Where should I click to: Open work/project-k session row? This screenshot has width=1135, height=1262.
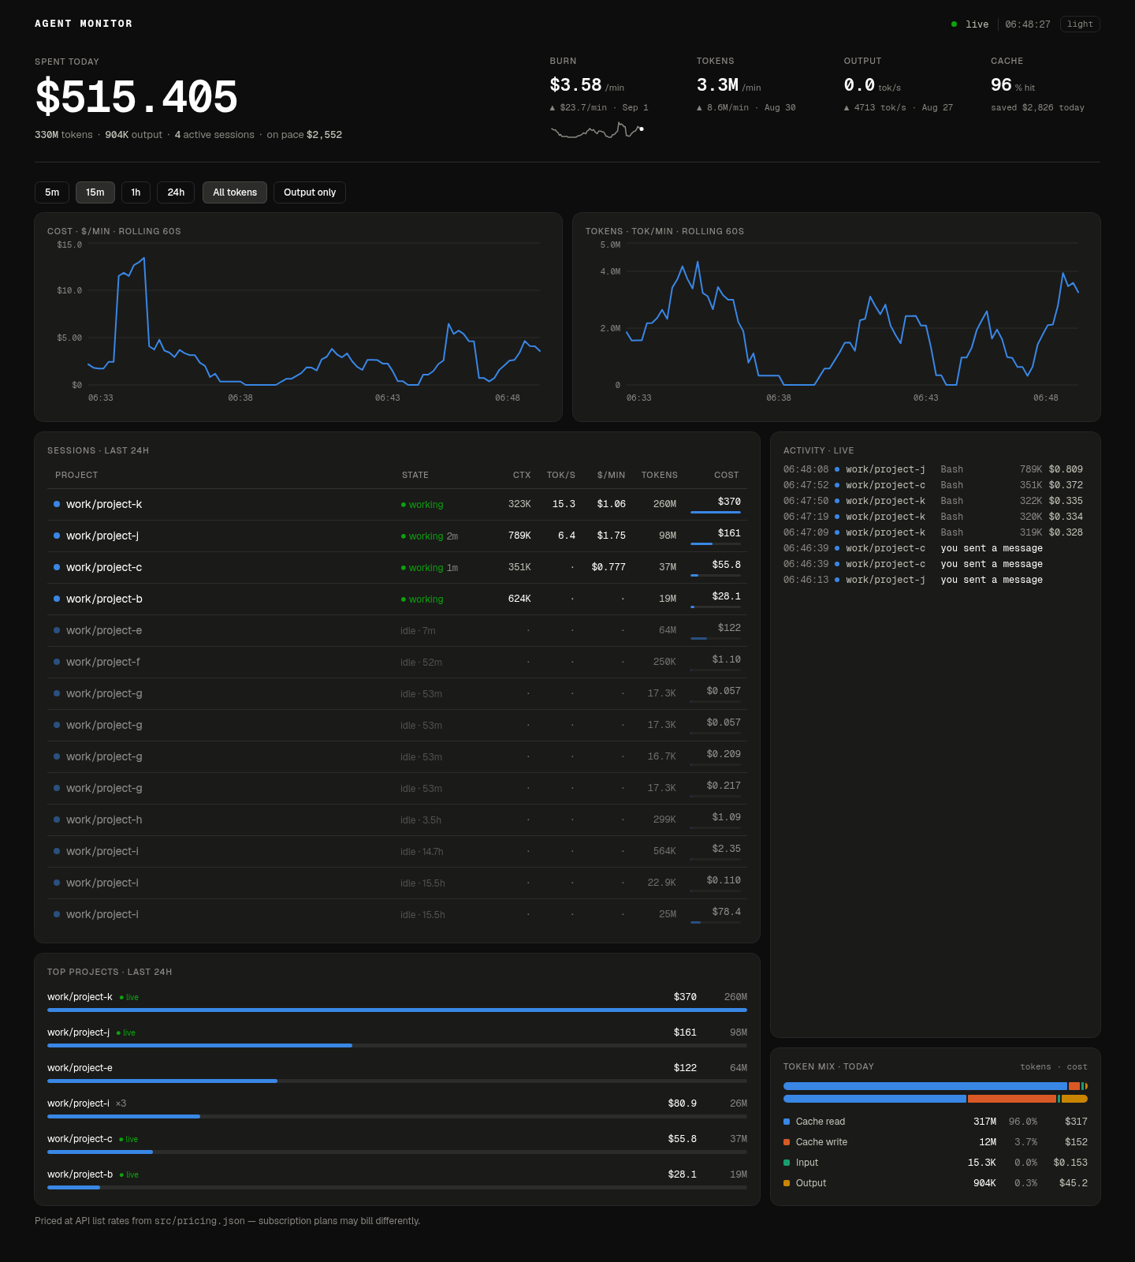point(397,505)
